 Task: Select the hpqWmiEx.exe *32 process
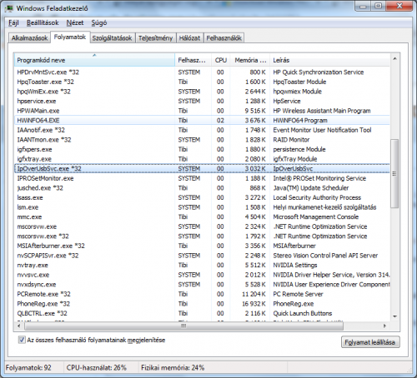coord(202,92)
